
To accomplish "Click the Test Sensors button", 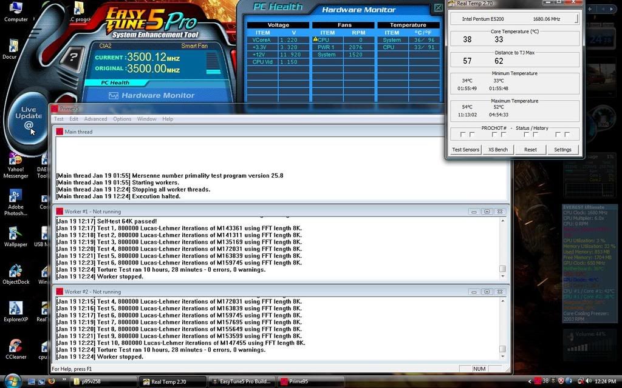I will (x=466, y=150).
